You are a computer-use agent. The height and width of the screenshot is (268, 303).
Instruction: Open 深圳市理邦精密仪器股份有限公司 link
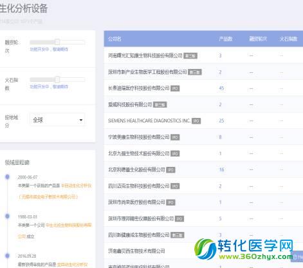click(x=141, y=218)
